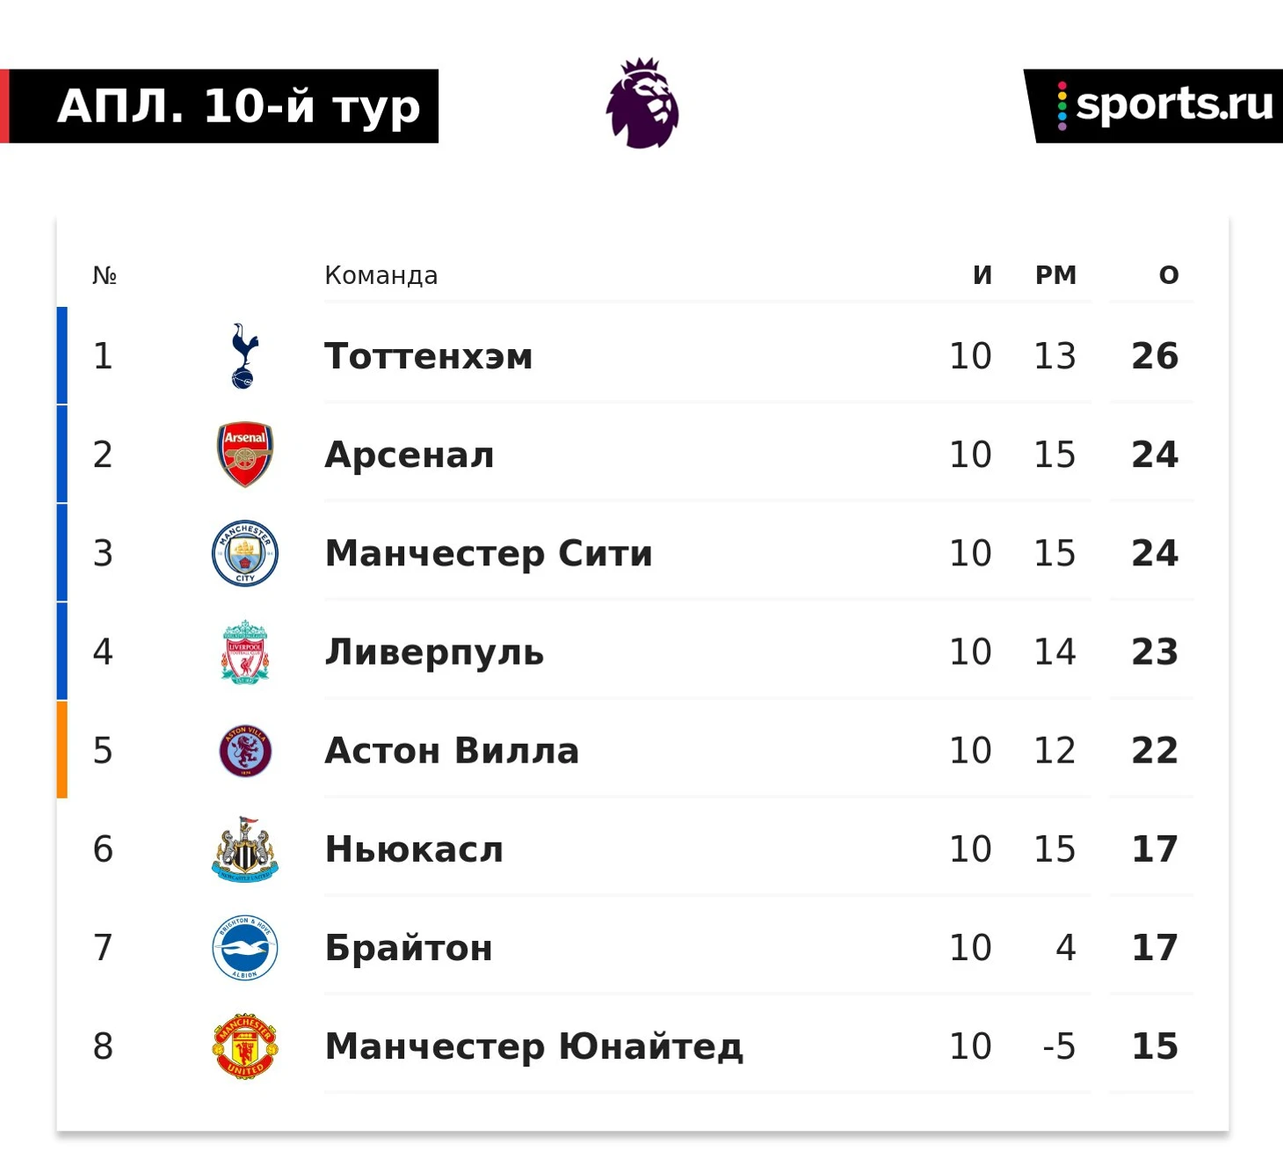
Task: Click the О points column header
Action: [1169, 275]
